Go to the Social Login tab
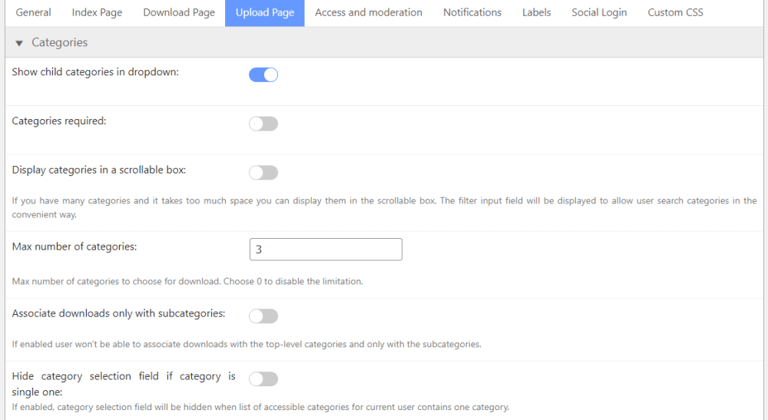Viewport: 768px width, 420px height. pos(599,12)
